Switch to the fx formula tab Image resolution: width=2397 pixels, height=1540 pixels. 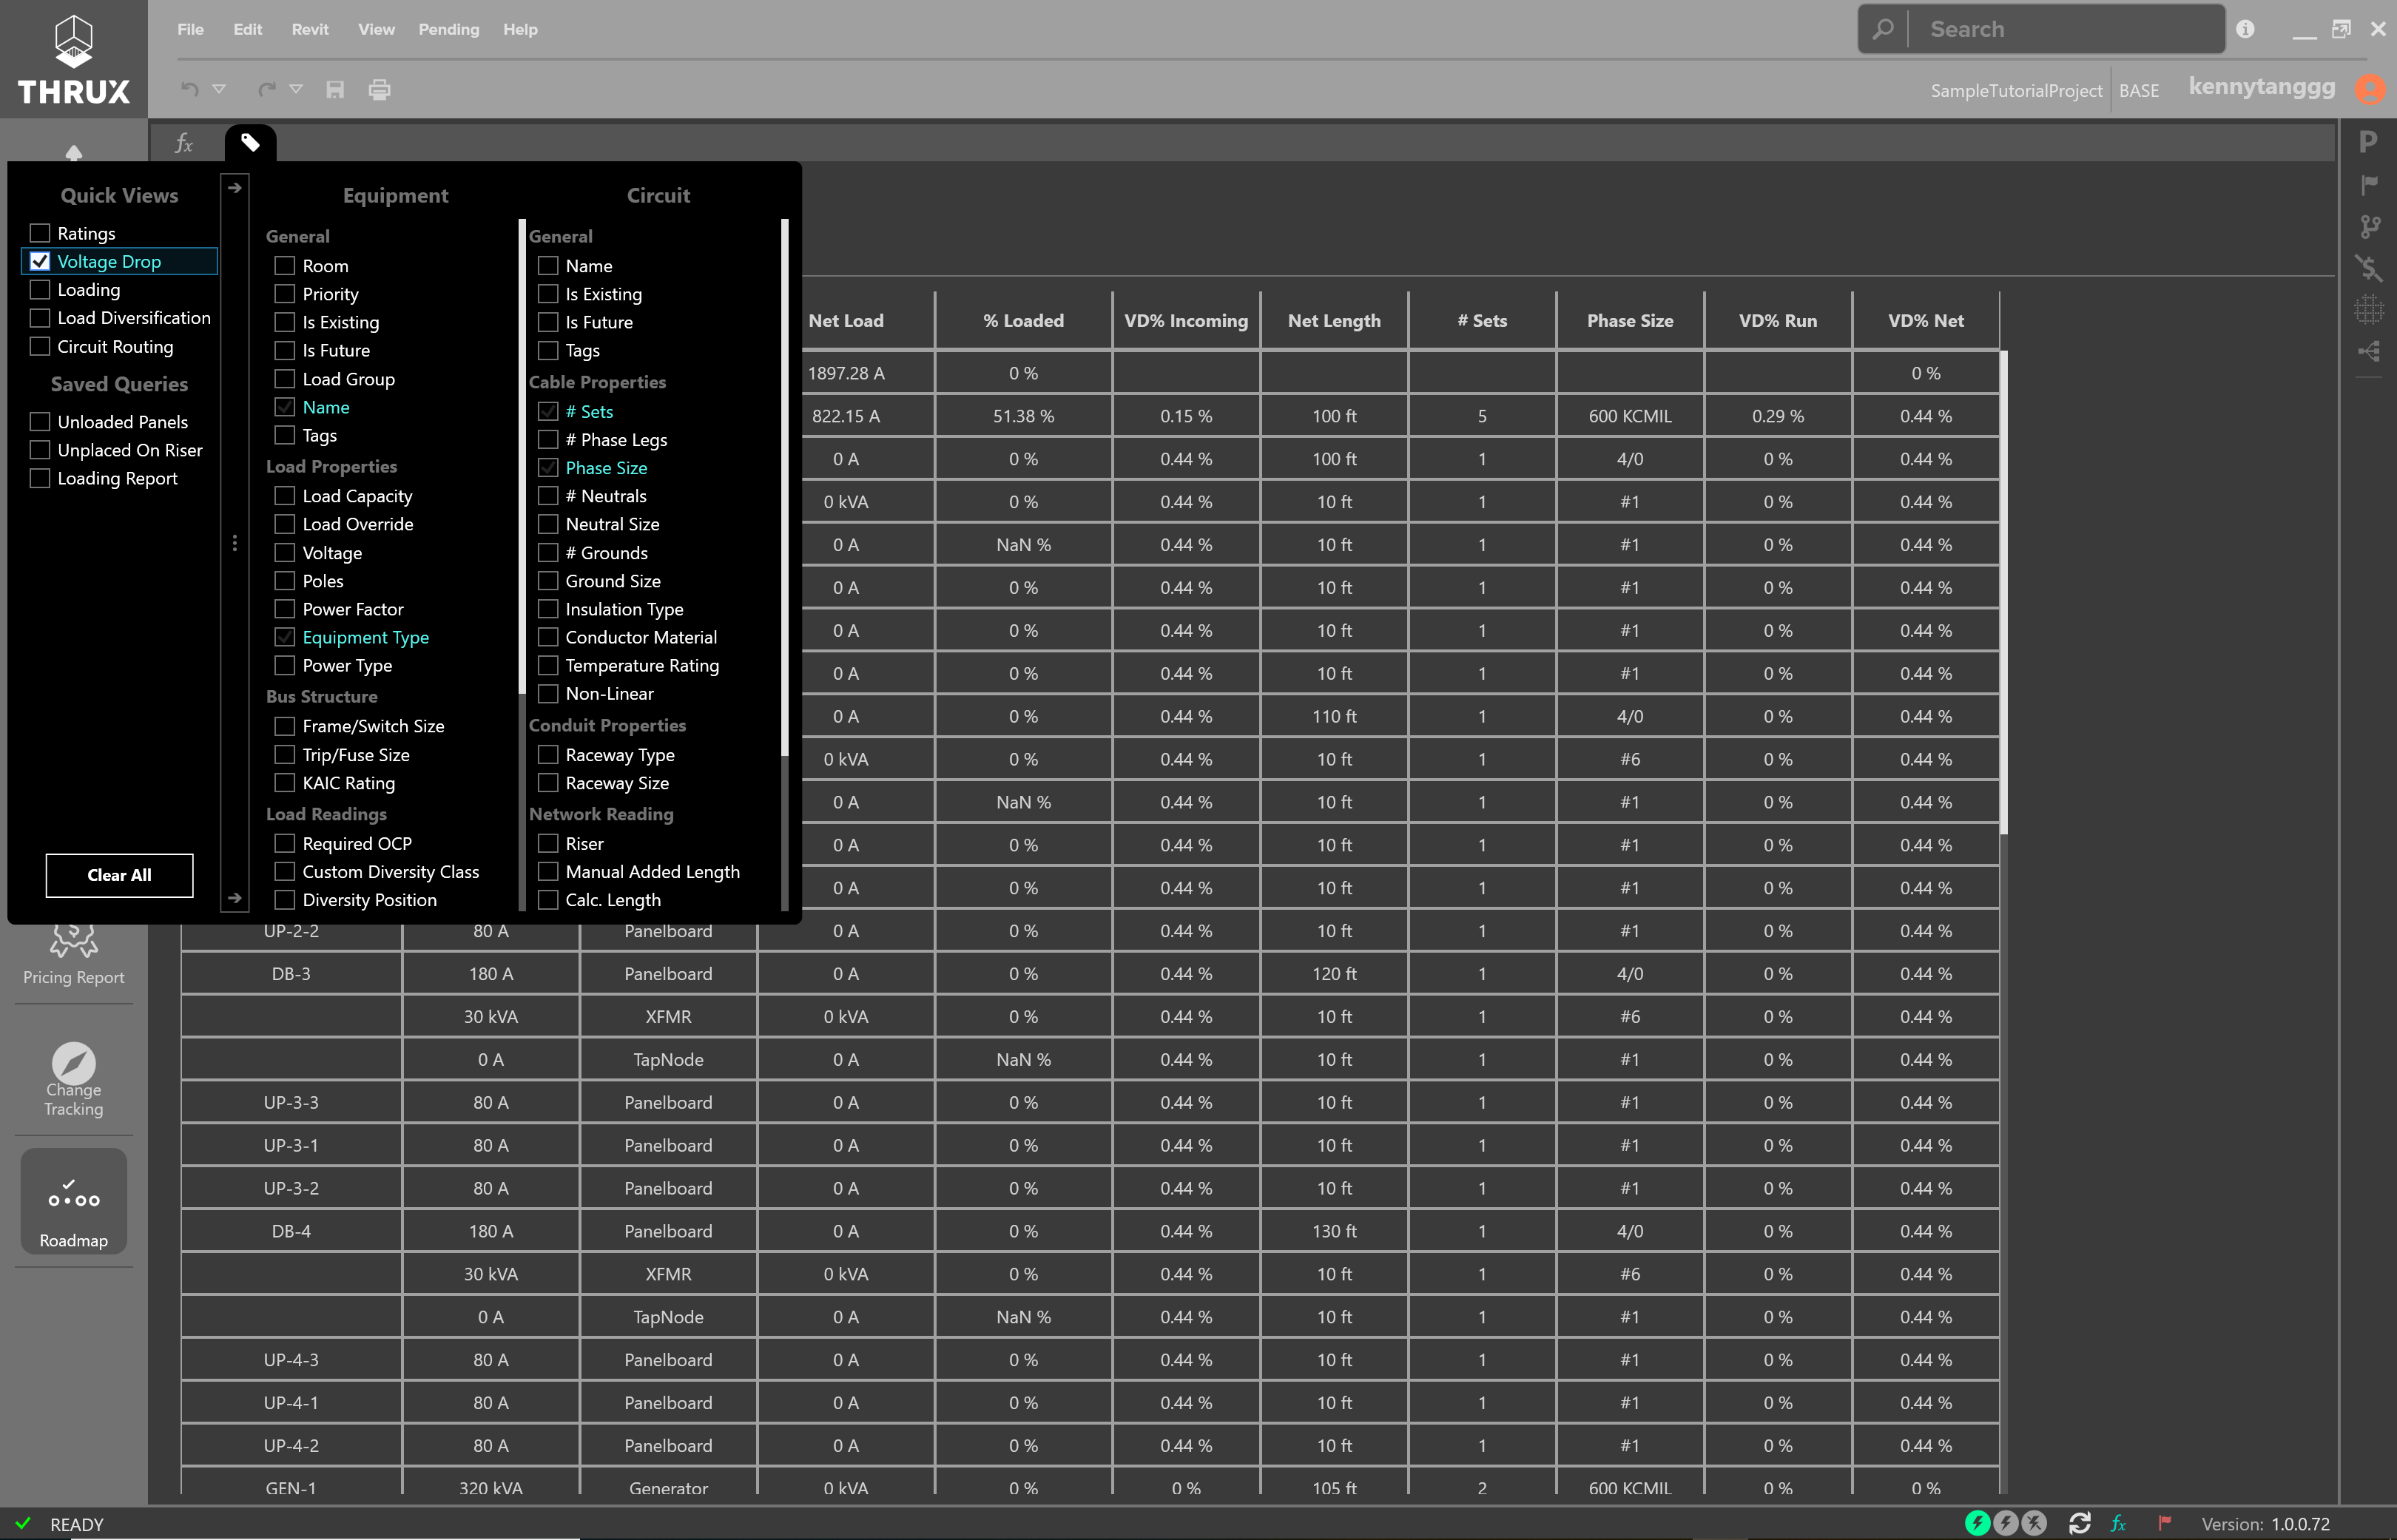tap(184, 143)
